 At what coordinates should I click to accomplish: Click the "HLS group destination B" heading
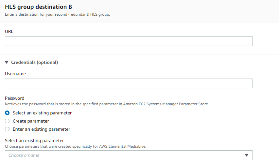(39, 7)
